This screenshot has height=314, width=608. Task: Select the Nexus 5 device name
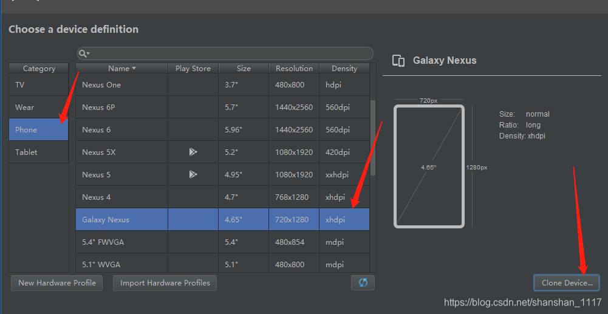coord(96,174)
